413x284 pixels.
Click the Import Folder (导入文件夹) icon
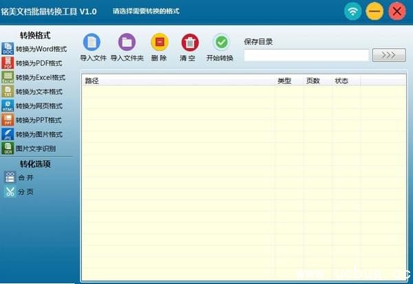click(x=127, y=43)
